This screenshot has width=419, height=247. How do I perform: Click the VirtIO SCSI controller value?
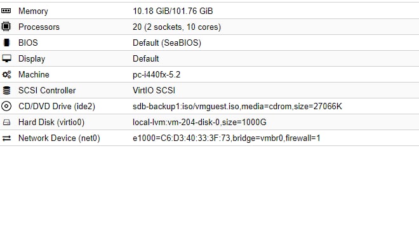(154, 90)
